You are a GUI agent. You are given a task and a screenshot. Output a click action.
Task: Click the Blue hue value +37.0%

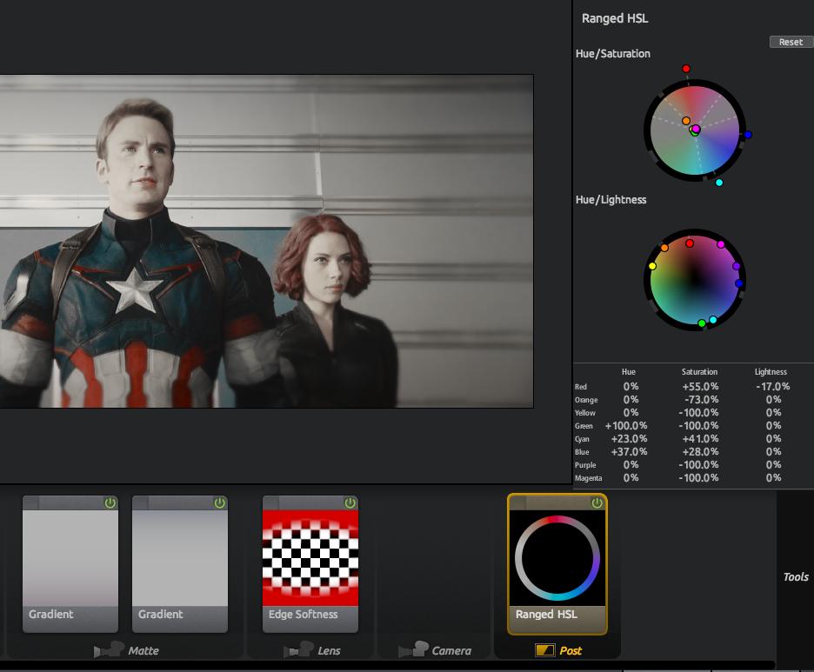pos(629,451)
